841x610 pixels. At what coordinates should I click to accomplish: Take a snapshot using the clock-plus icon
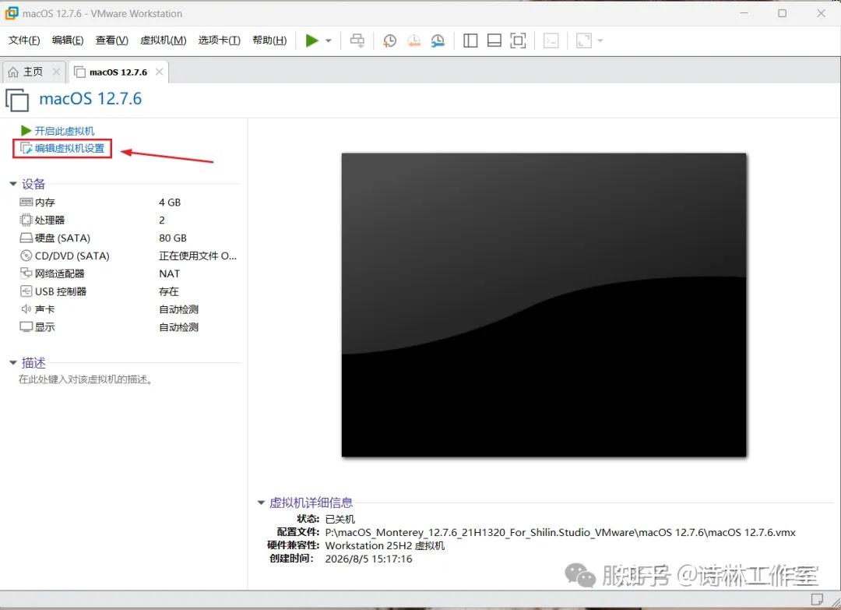pos(389,41)
